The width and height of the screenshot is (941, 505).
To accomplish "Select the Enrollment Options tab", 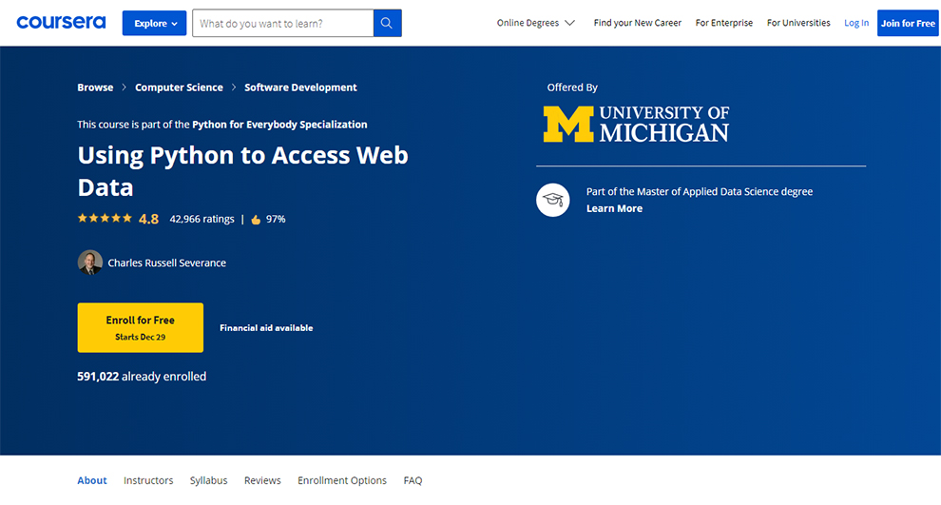I will [341, 480].
